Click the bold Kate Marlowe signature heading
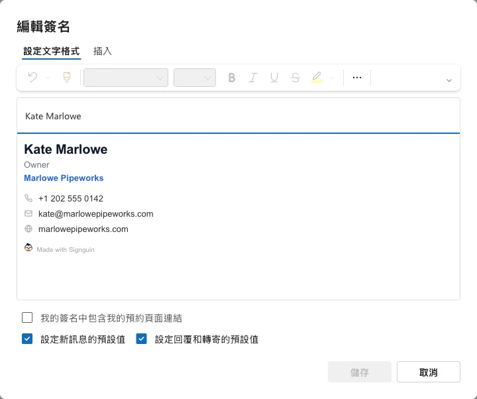 click(x=66, y=149)
